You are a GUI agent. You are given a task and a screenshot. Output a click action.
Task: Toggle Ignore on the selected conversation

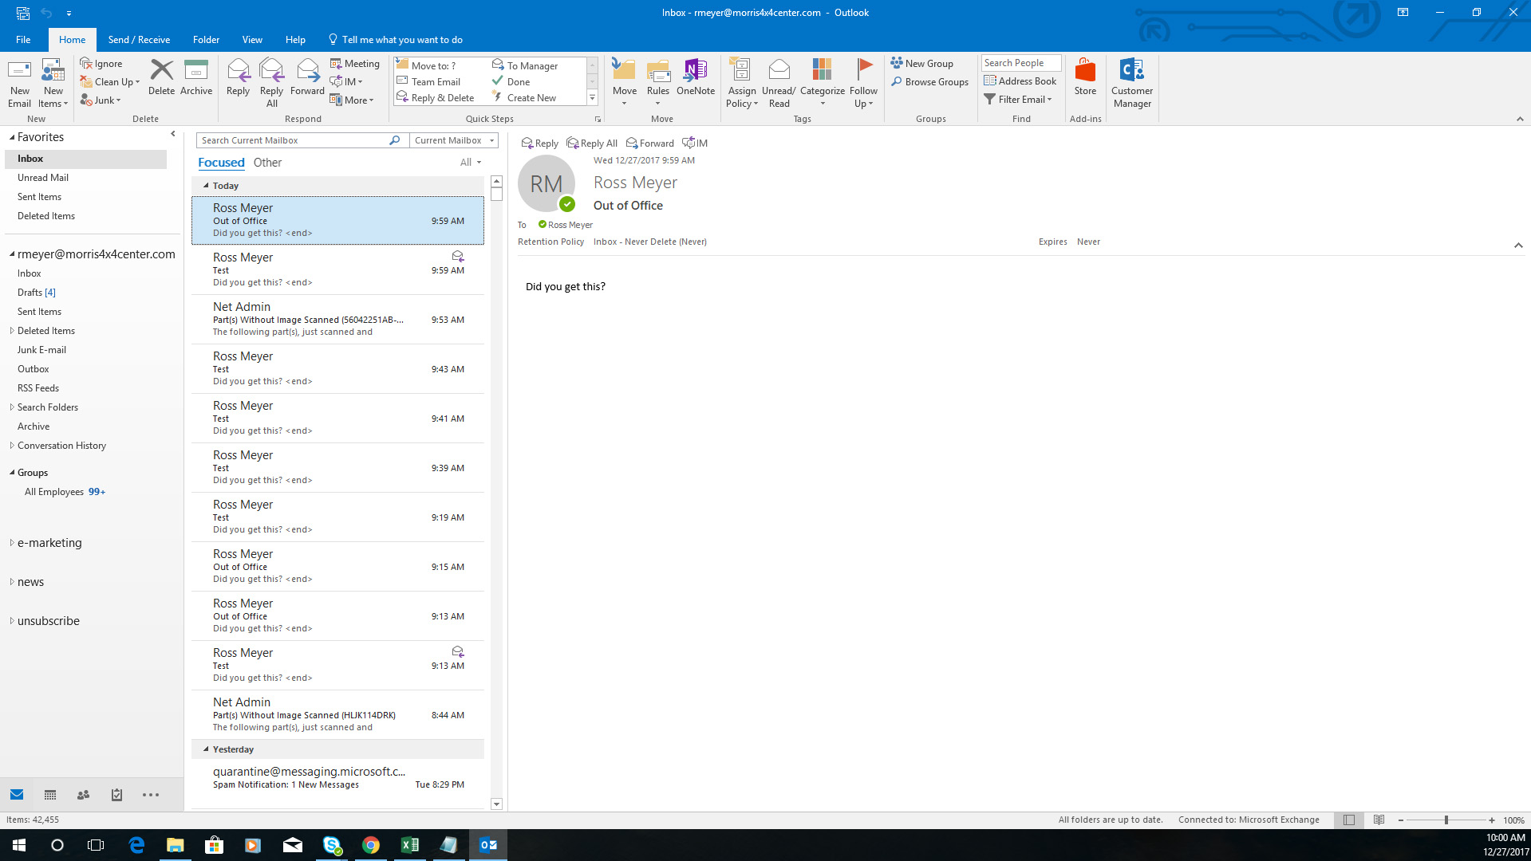point(102,63)
